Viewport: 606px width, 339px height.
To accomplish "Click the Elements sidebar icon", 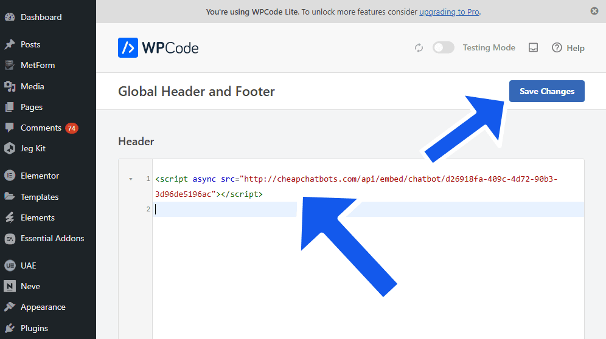I will [10, 217].
